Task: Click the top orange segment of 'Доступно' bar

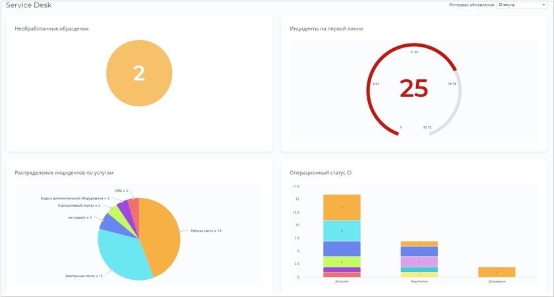Action: pyautogui.click(x=342, y=207)
